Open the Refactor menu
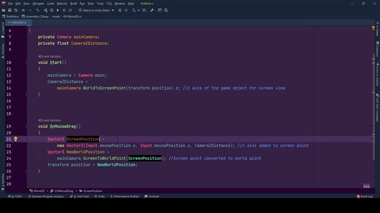This screenshot has height=213, width=380. (62, 4)
